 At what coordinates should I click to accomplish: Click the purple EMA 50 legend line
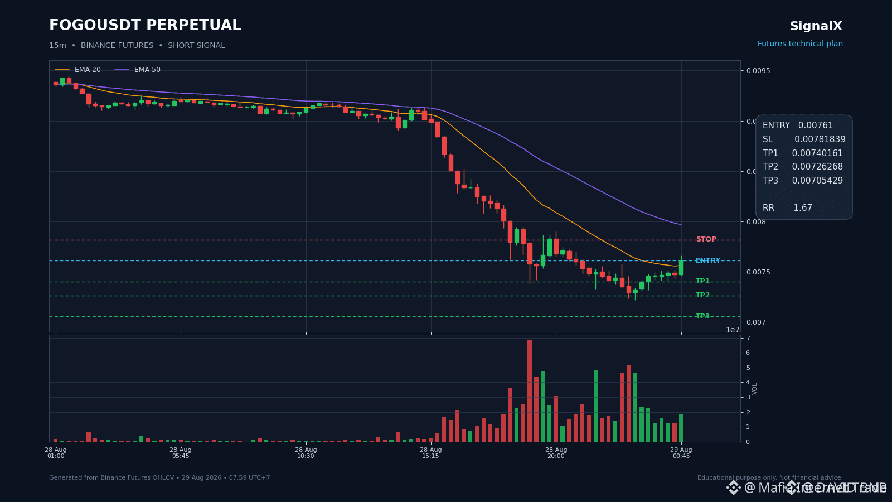click(122, 70)
